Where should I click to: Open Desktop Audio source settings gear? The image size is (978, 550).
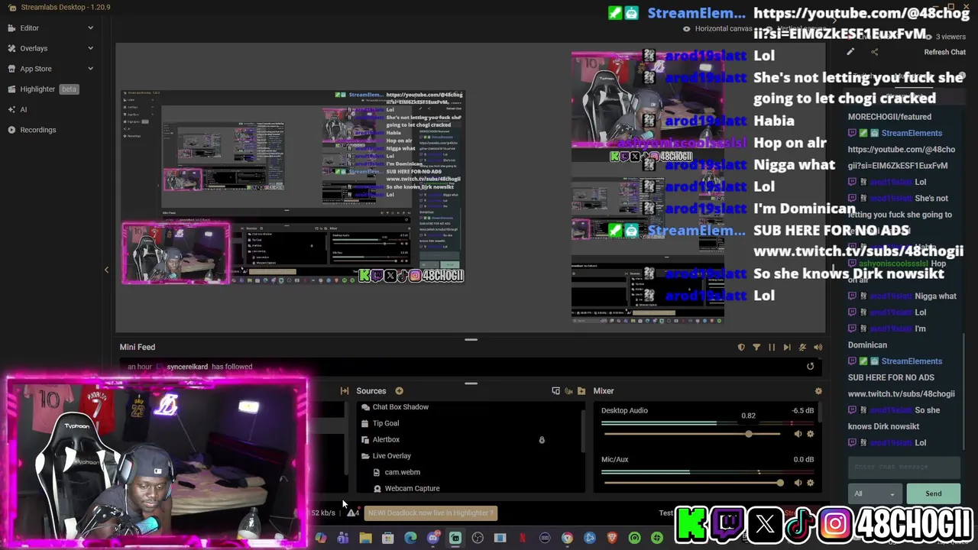(x=811, y=434)
